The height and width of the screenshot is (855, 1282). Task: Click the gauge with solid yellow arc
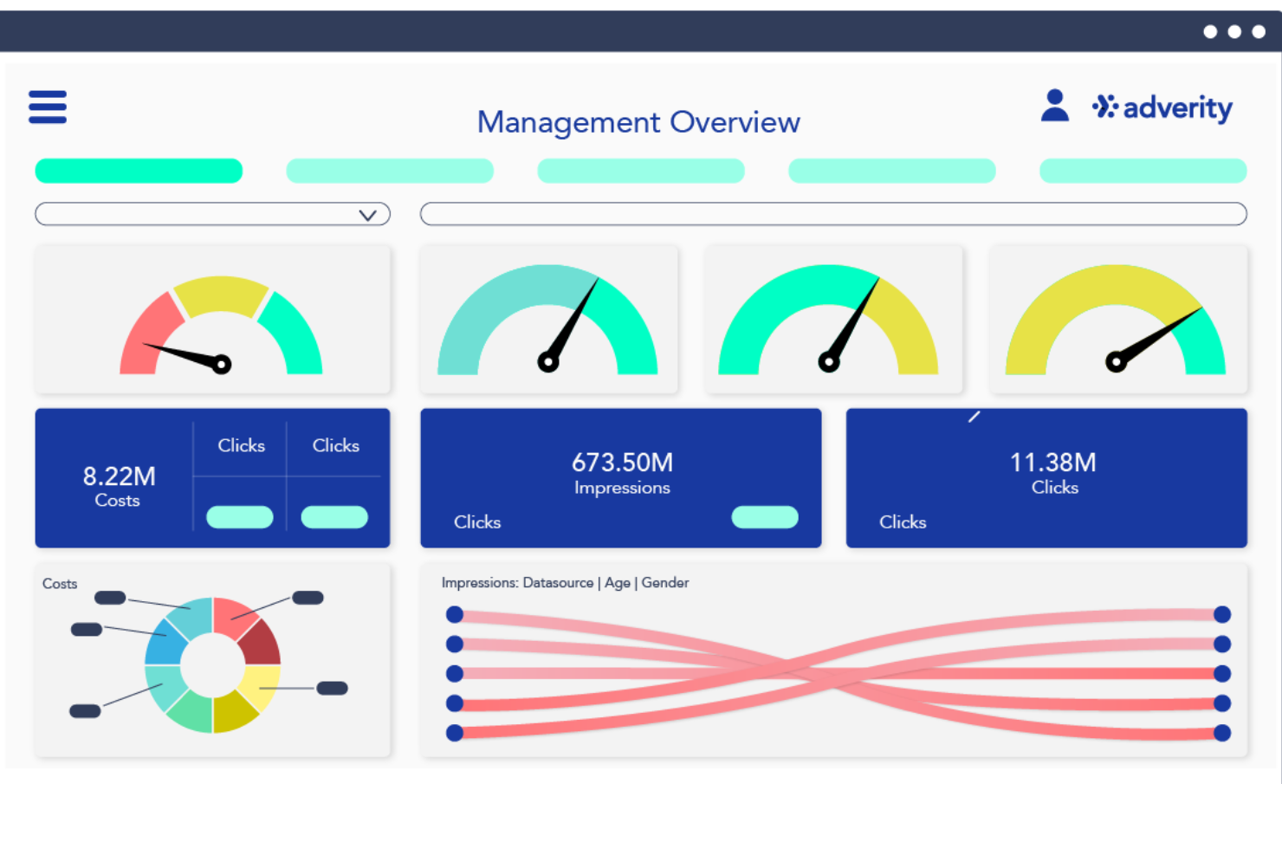(1116, 320)
